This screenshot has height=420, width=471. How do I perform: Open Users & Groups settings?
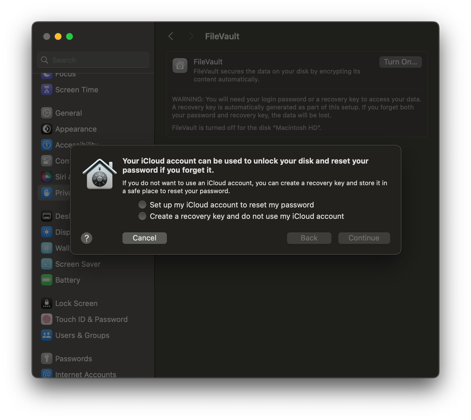point(93,335)
